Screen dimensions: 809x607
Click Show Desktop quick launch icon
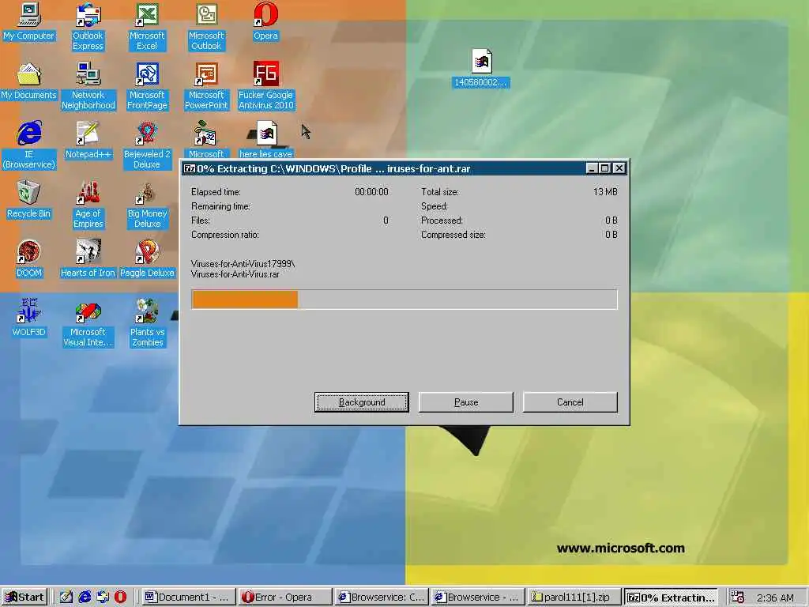point(66,597)
